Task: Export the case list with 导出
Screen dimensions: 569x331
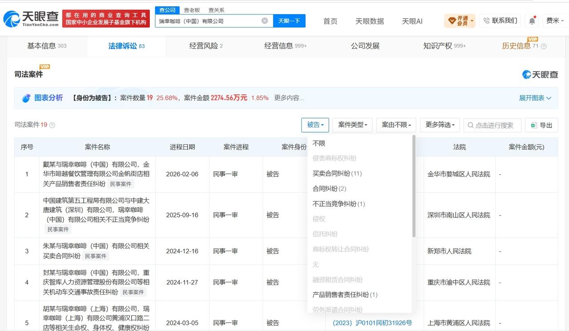Action: click(541, 126)
